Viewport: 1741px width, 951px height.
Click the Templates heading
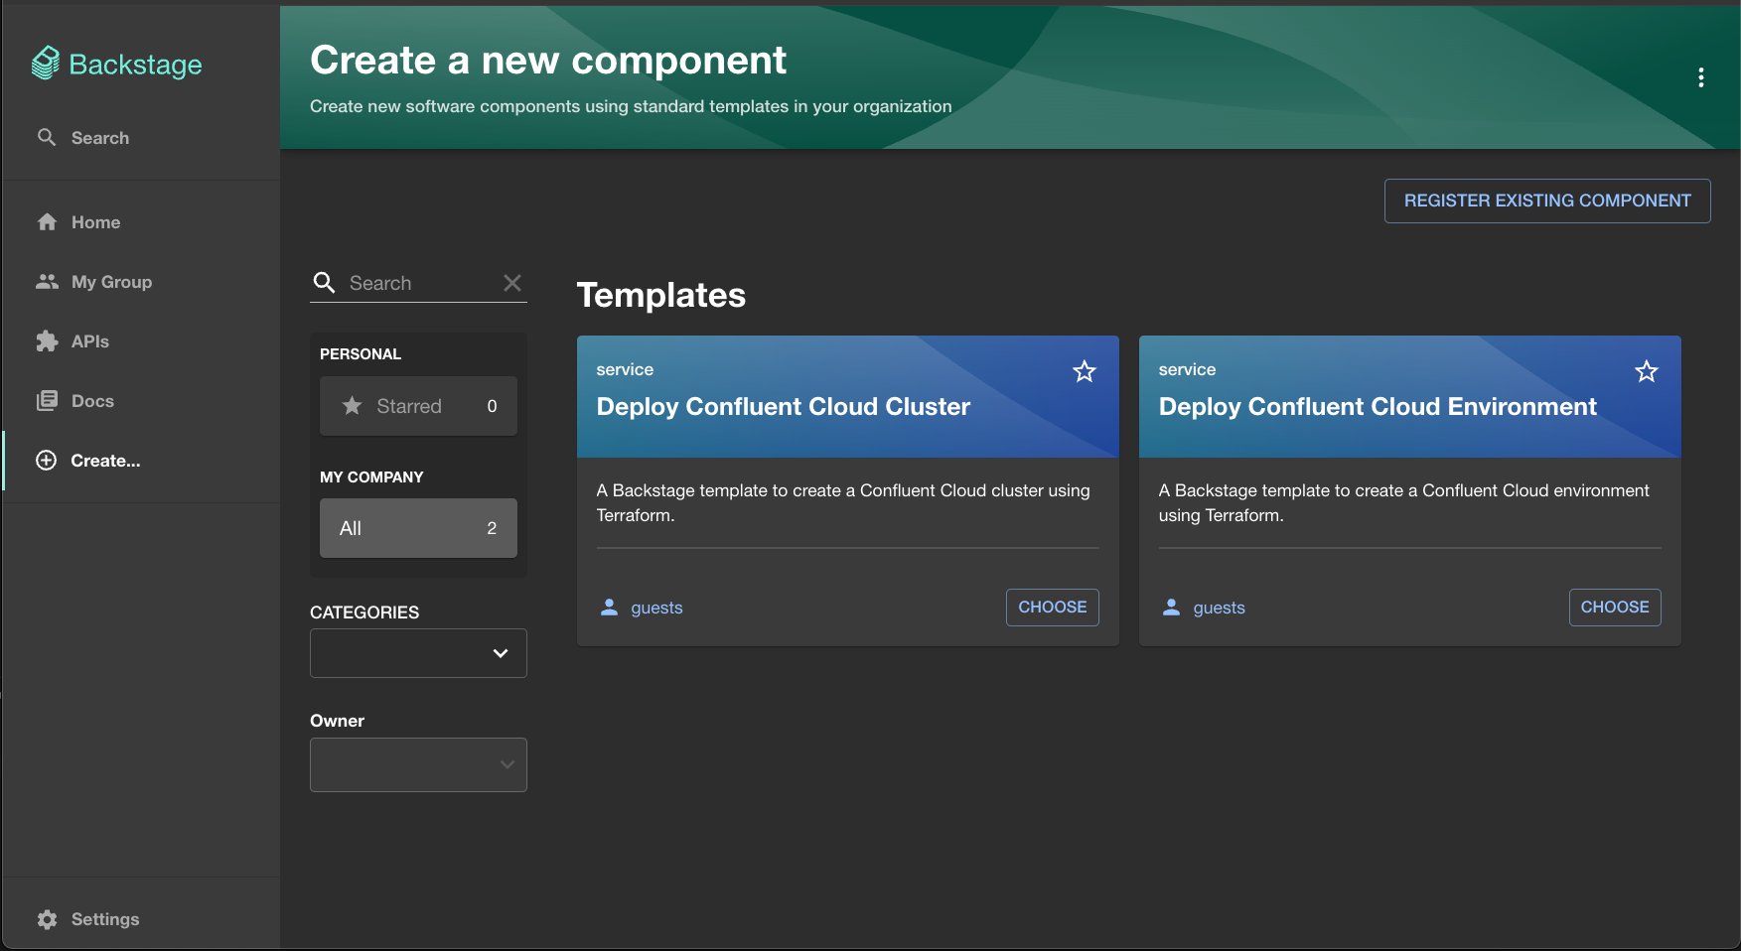click(x=661, y=295)
